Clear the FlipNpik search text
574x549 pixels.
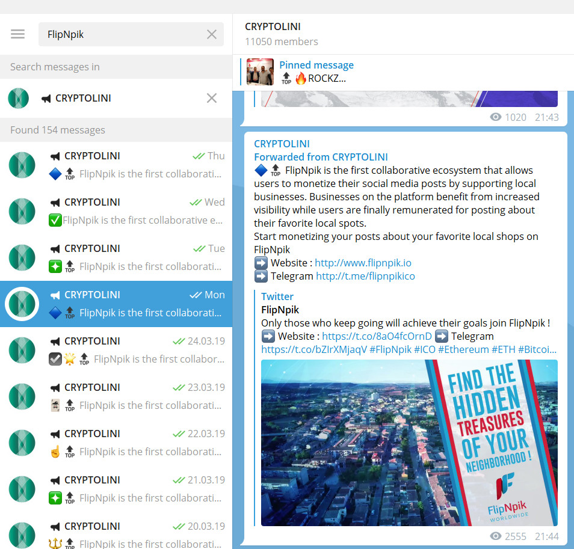212,34
